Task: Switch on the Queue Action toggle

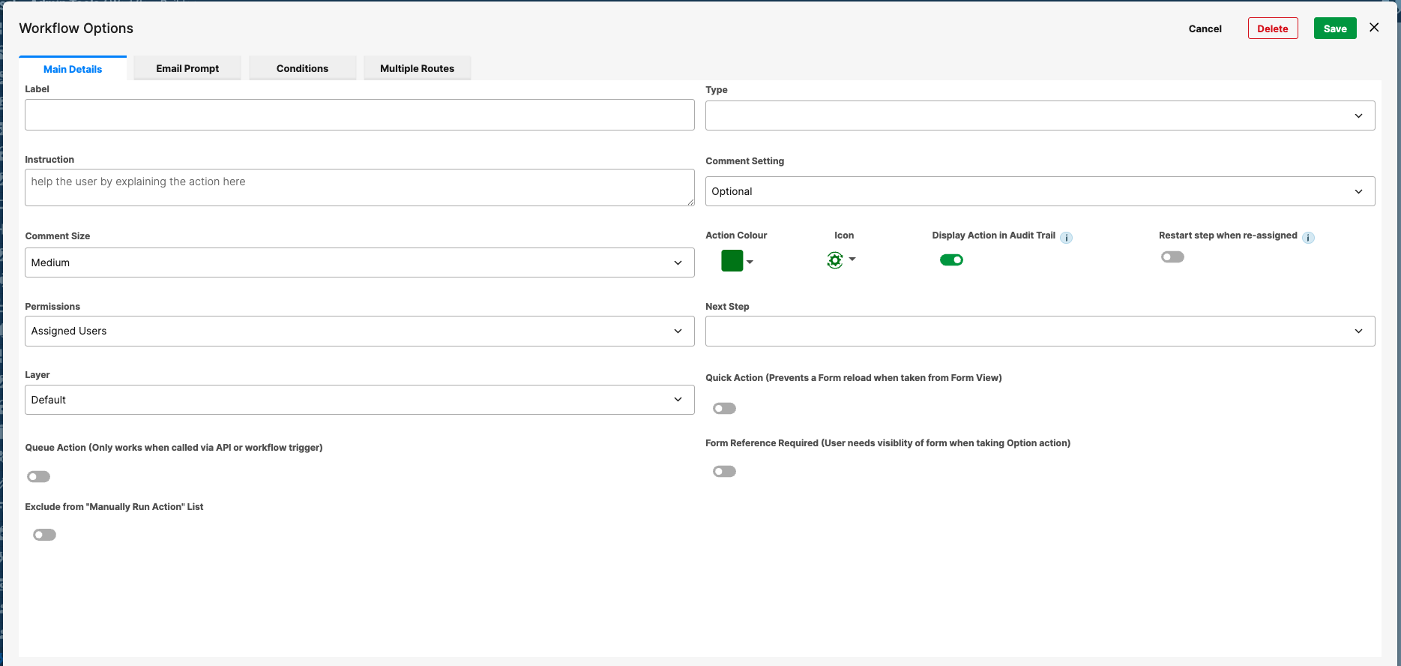Action: (38, 477)
